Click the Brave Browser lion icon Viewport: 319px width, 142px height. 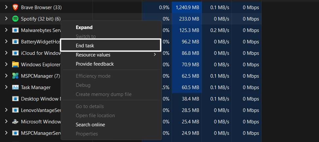pos(15,7)
